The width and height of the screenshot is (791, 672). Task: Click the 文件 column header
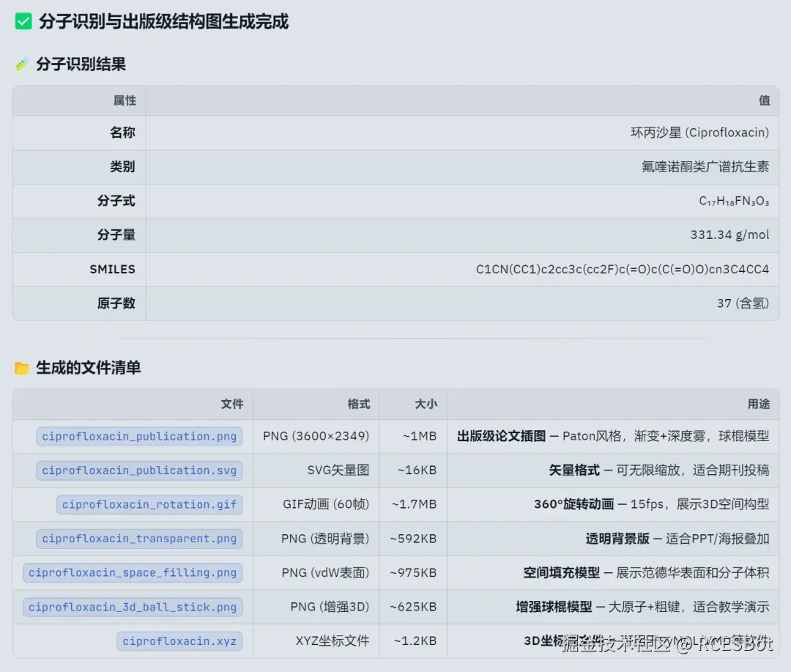point(232,404)
